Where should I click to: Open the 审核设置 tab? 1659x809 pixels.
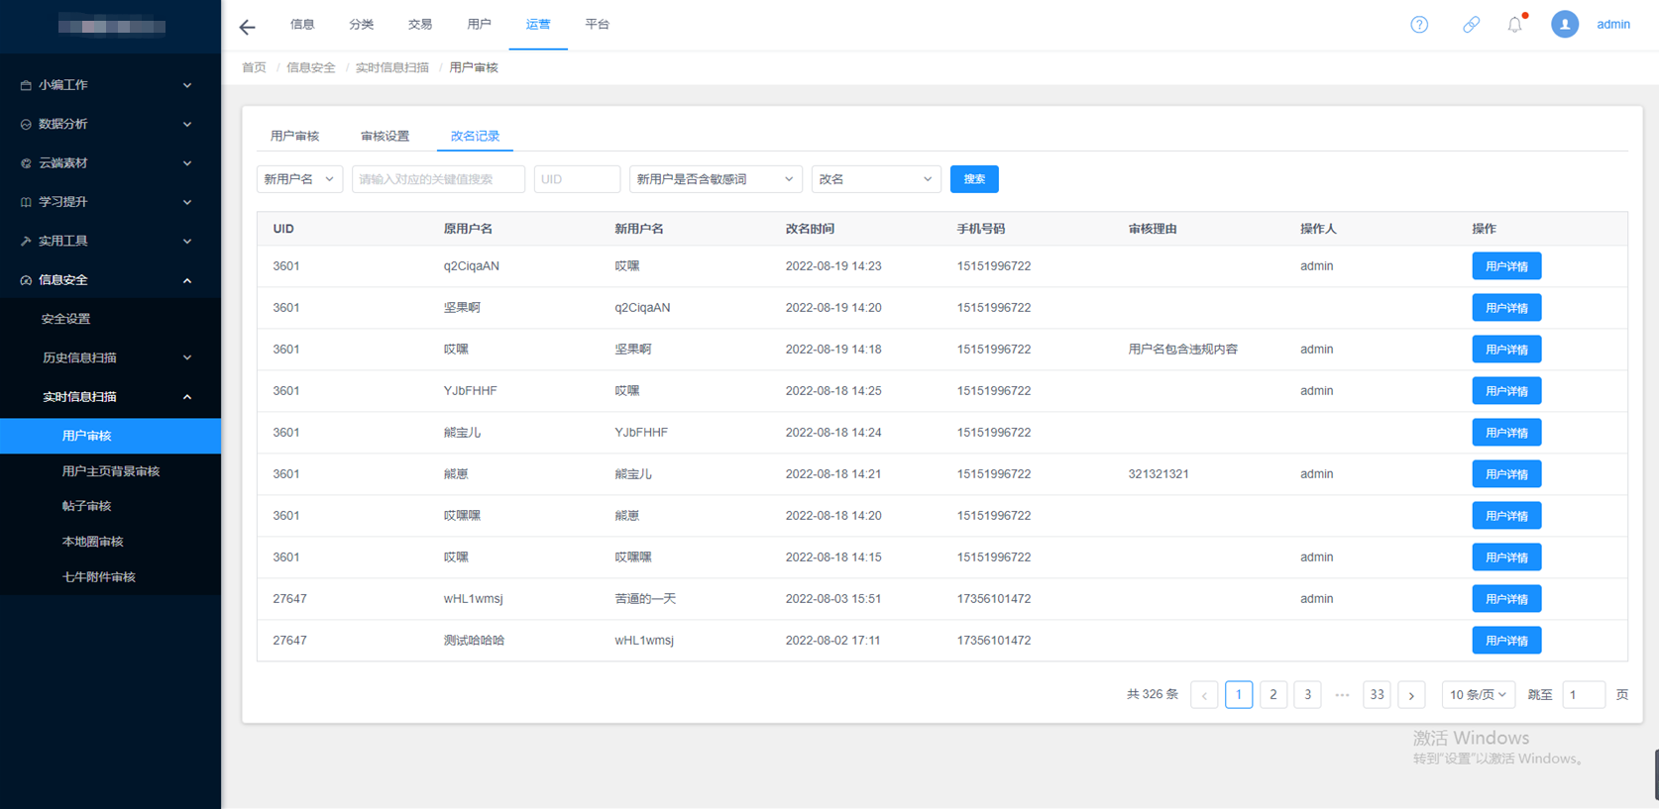click(385, 136)
